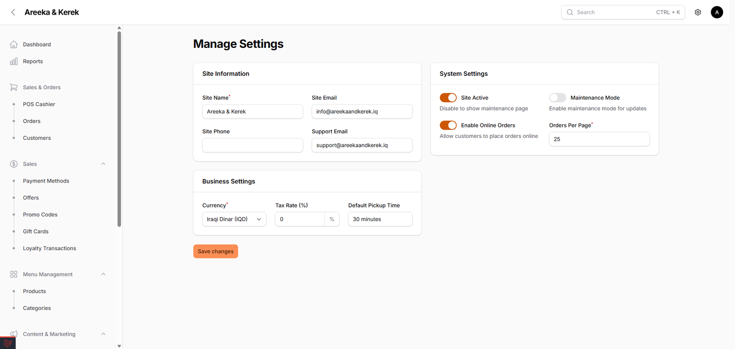
Task: Open Reports in sidebar
Action: pyautogui.click(x=33, y=61)
